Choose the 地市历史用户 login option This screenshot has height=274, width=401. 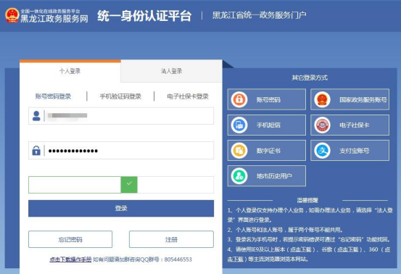266,176
